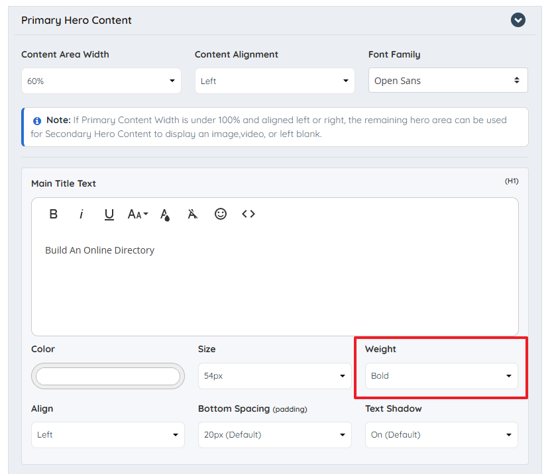
Task: Open the Align Left dropdown
Action: pos(108,435)
